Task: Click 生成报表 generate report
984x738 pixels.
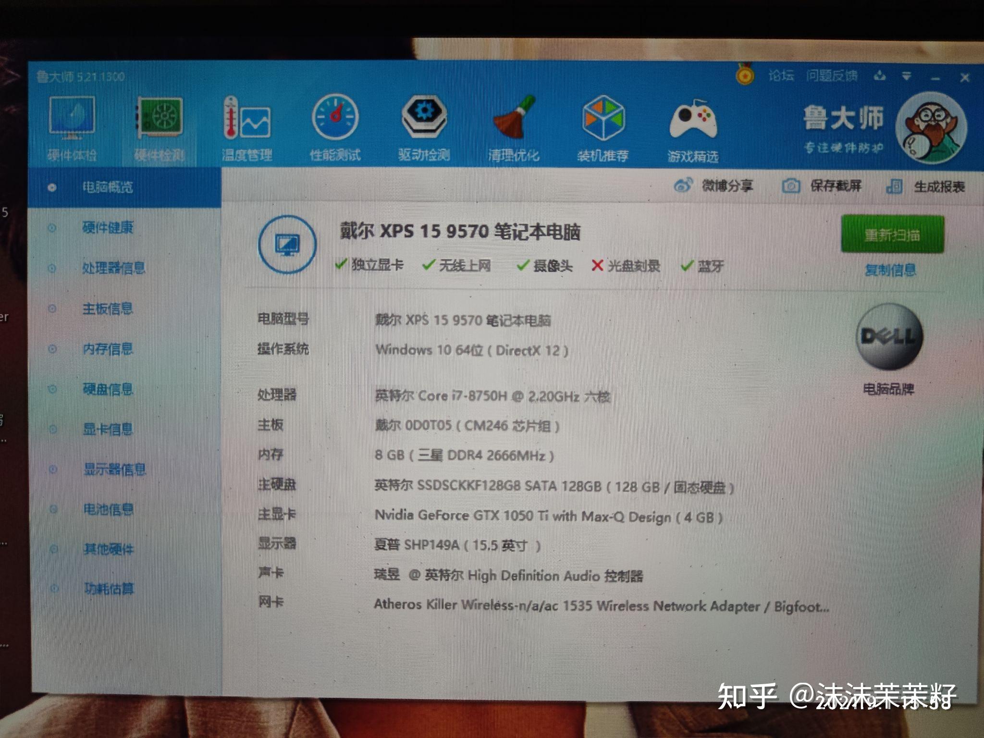Action: (x=925, y=186)
